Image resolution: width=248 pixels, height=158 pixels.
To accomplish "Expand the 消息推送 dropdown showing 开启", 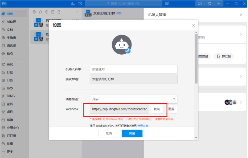I will pyautogui.click(x=134, y=99).
